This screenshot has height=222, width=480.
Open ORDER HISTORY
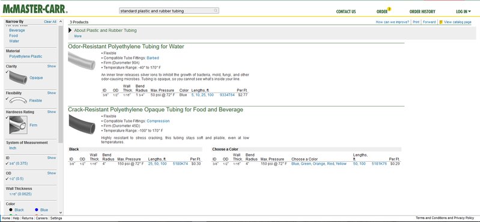pyautogui.click(x=422, y=11)
